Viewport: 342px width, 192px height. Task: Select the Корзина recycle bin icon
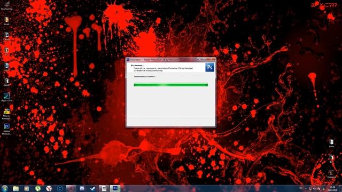pyautogui.click(x=331, y=174)
